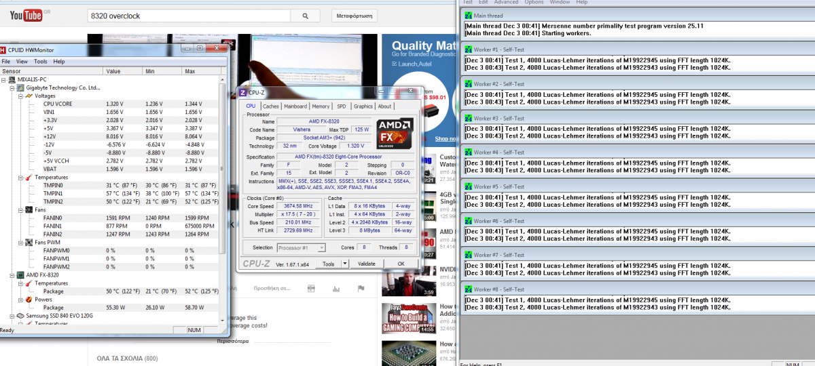The width and height of the screenshot is (815, 366).
Task: Open the HWMonitor Help menu
Action: (59, 62)
